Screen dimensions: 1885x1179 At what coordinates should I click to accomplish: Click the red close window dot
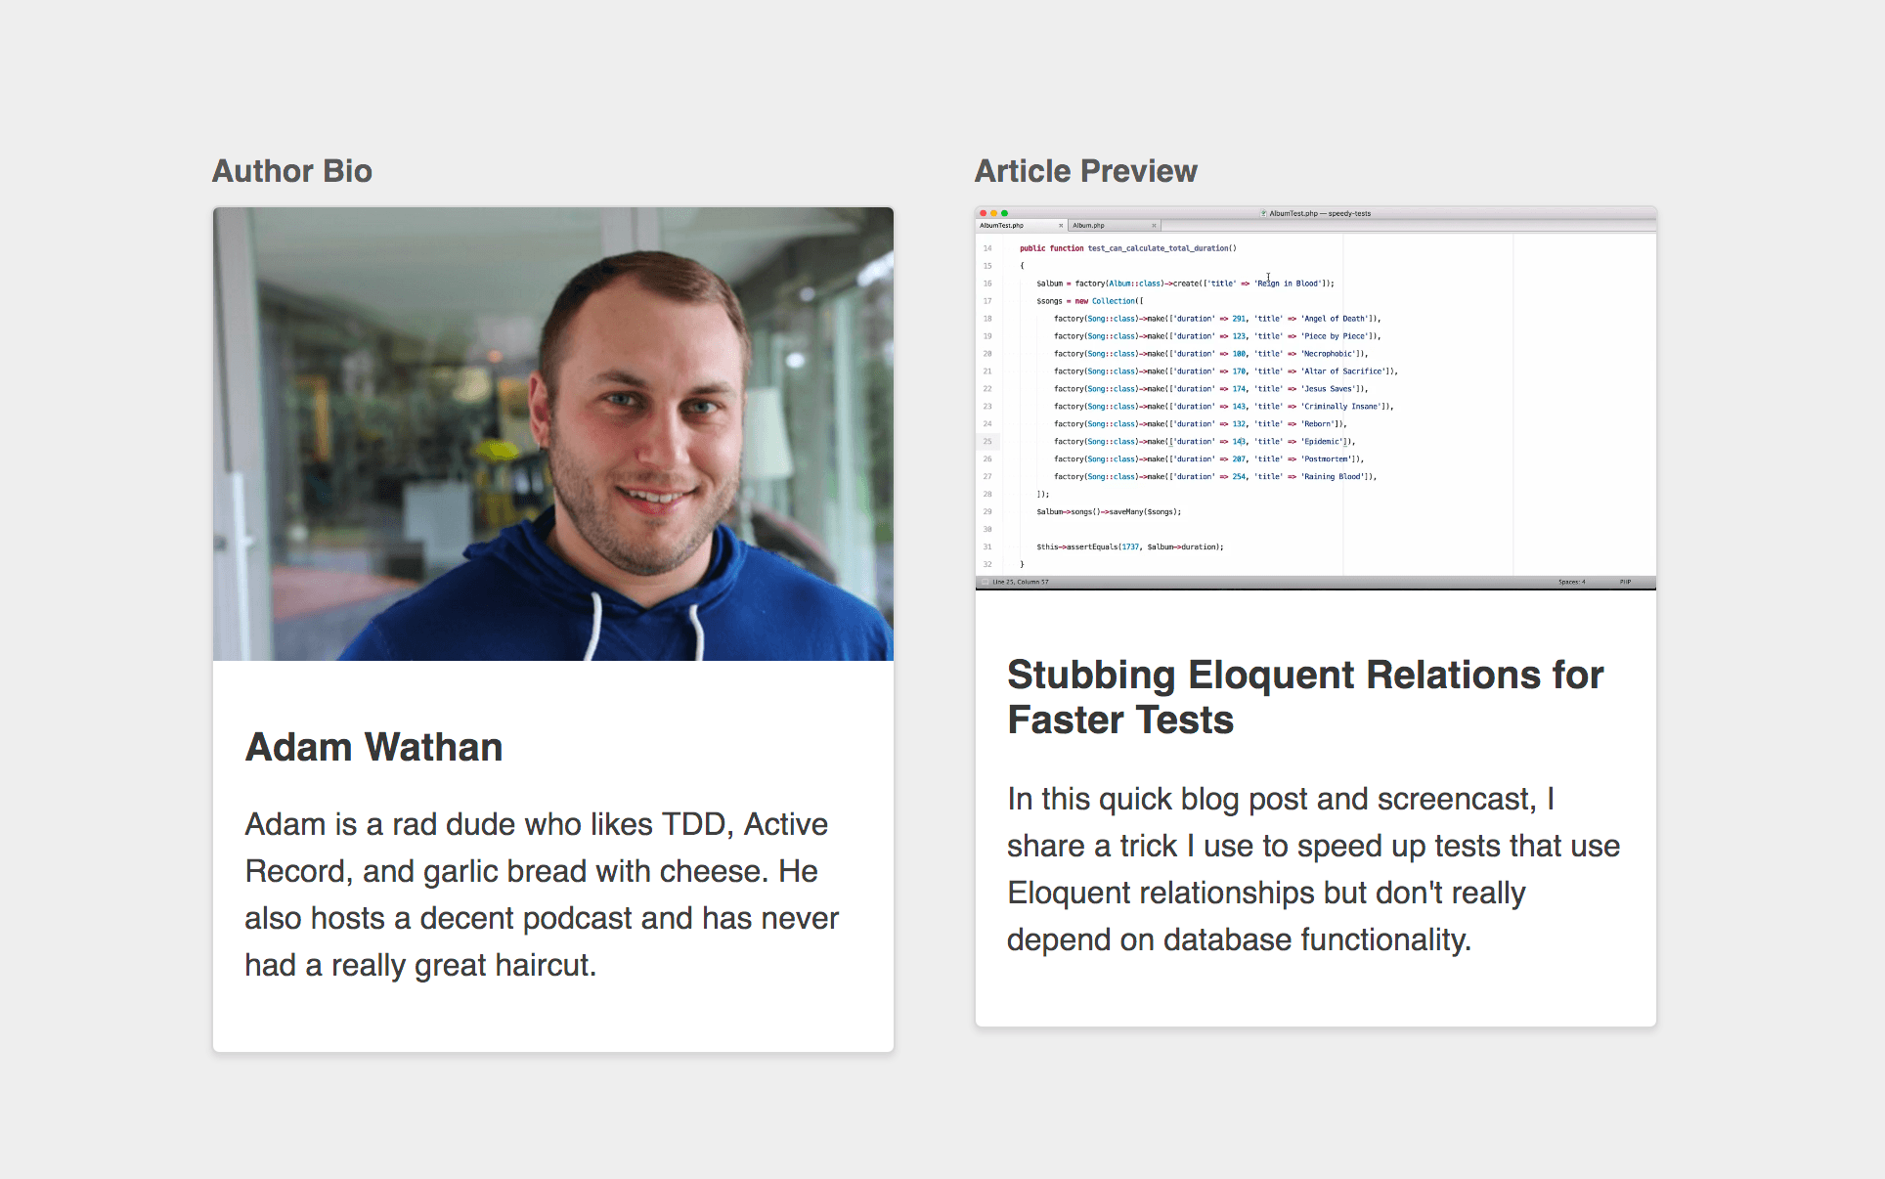click(x=984, y=213)
